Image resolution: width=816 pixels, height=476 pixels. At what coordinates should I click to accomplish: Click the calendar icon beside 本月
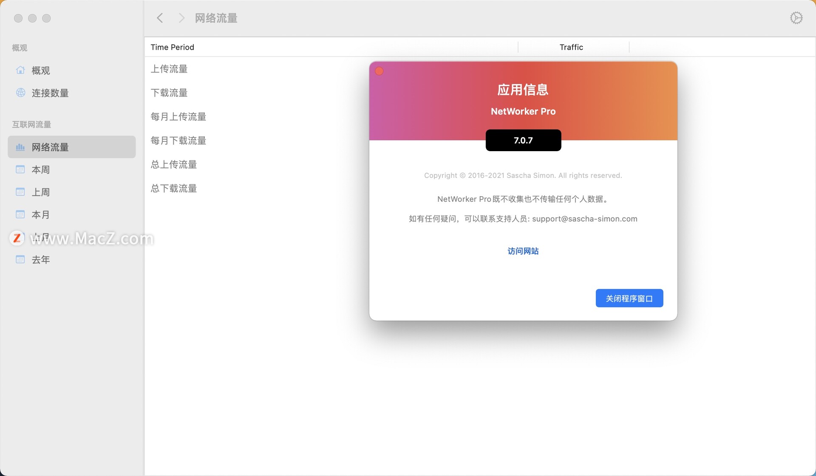coord(20,214)
